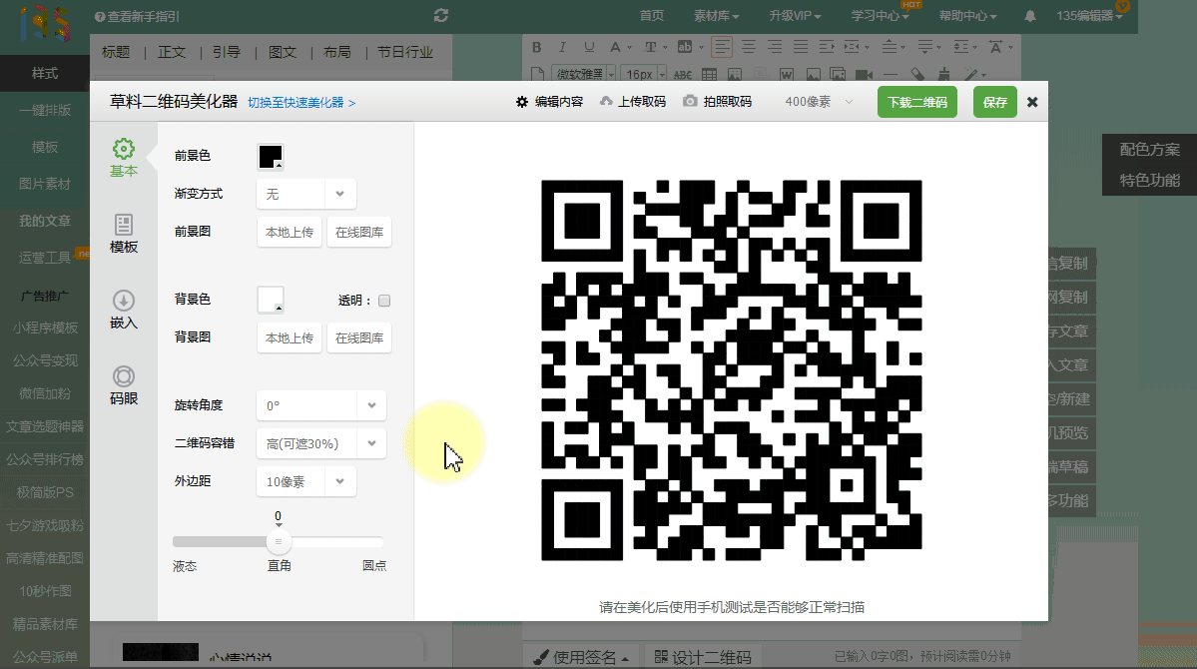
Task: Click the 切换至快速美化器 link
Action: (301, 103)
